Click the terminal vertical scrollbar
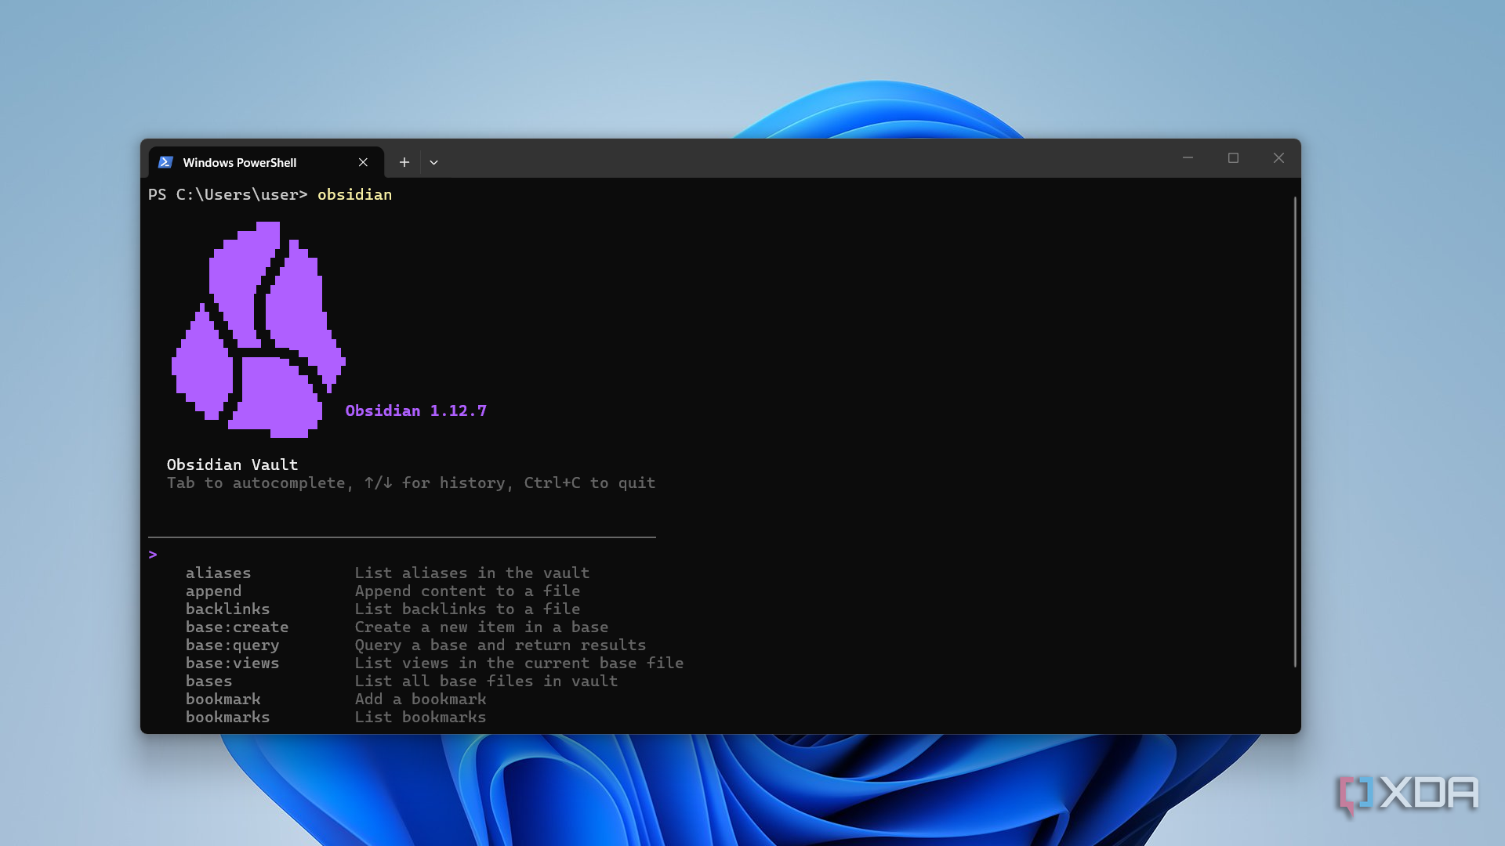Screen dimensions: 1505x846 pyautogui.click(x=1295, y=431)
